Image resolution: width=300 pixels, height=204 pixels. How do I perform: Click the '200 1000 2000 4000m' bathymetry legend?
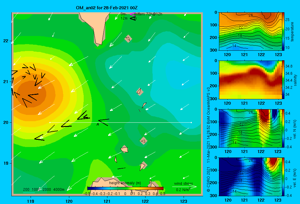[x=44, y=190]
